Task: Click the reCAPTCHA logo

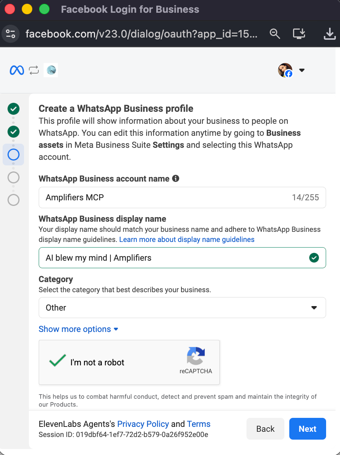Action: [196, 356]
